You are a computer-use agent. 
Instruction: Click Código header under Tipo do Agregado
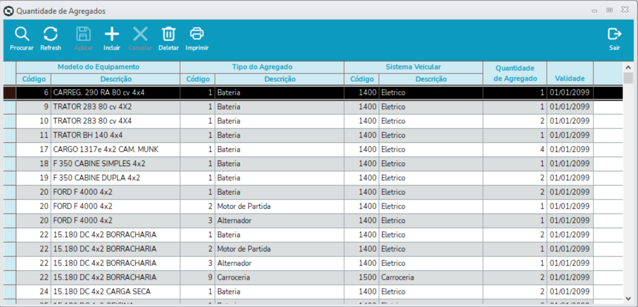(x=198, y=79)
